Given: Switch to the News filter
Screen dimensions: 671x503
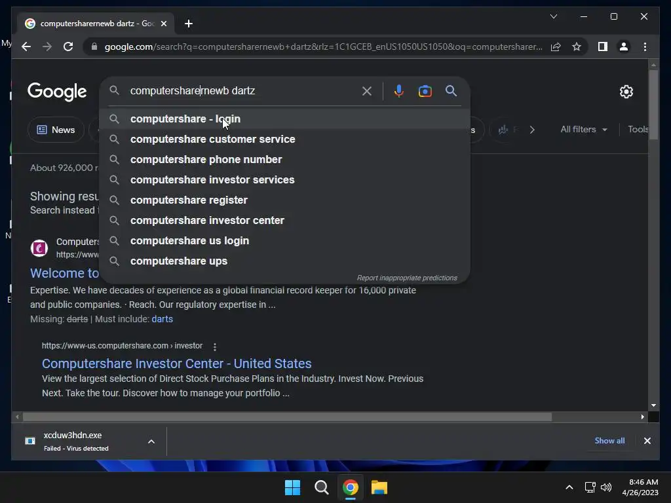Looking at the screenshot, I should pos(56,130).
